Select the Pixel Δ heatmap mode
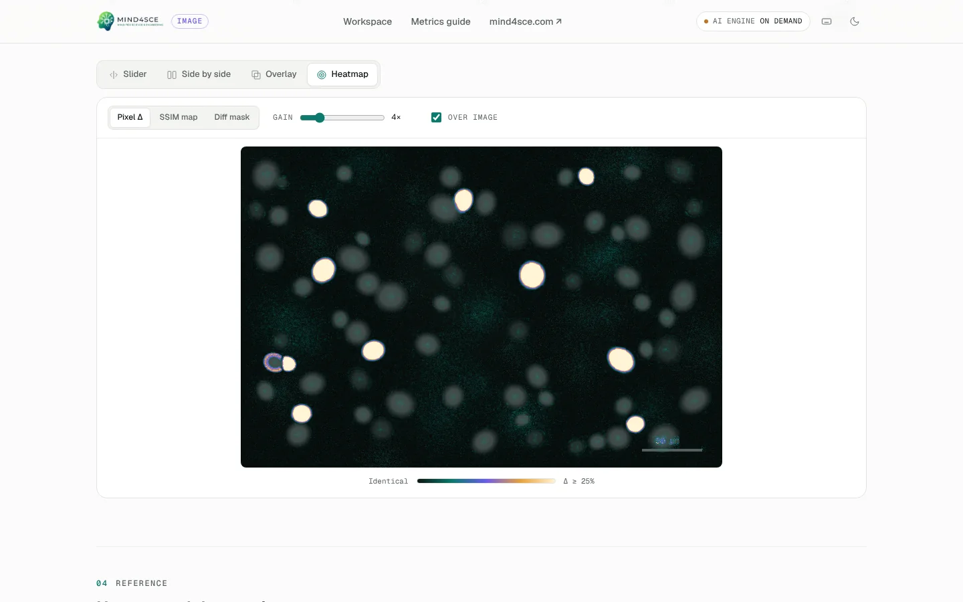 click(x=130, y=117)
